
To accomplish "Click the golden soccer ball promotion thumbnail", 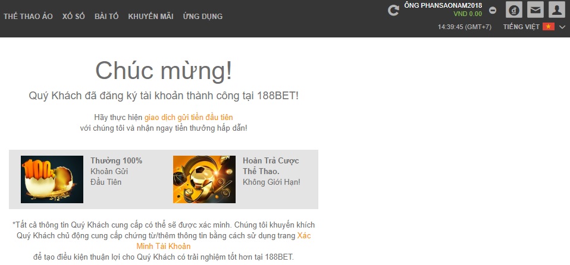I will [x=204, y=179].
